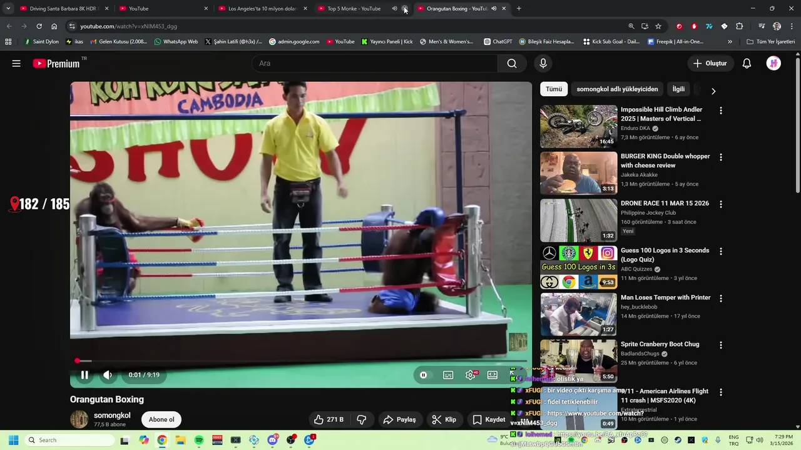Open options for Sprite Cranberry Boot Chug
Image resolution: width=801 pixels, height=450 pixels.
point(721,345)
